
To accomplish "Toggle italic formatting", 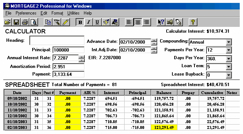I will click(x=89, y=22).
